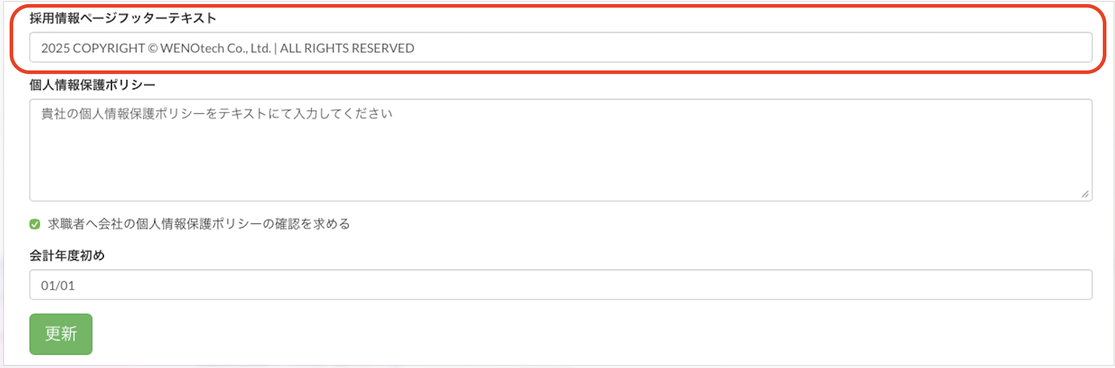1115x368 pixels.
Task: Click the pipe separator in footer text
Action: tap(275, 48)
